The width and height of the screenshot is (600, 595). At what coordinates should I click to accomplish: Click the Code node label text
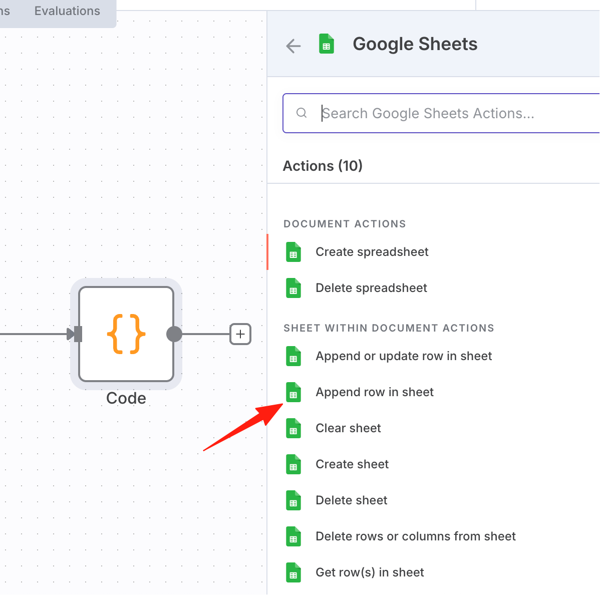pyautogui.click(x=126, y=398)
